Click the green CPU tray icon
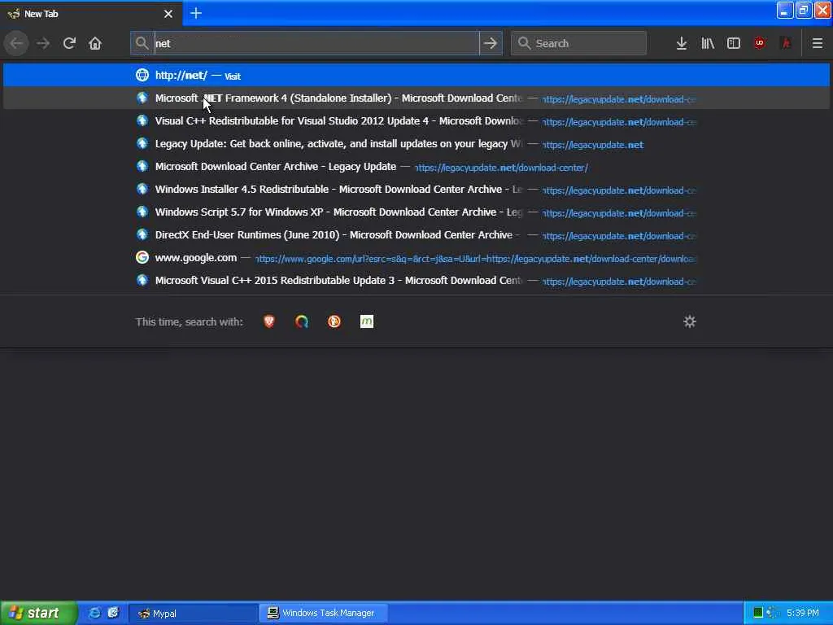 [x=758, y=613]
